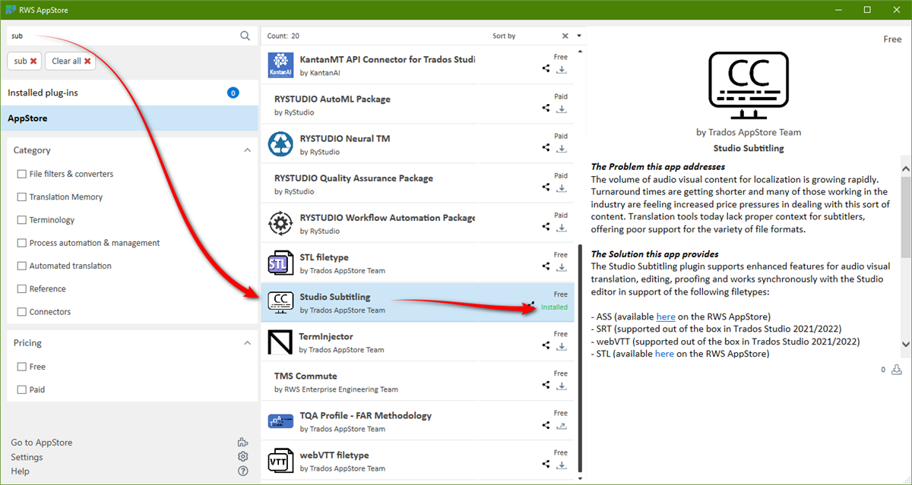The height and width of the screenshot is (485, 912).
Task: Download the KantanMT API Connector plugin
Action: [562, 68]
